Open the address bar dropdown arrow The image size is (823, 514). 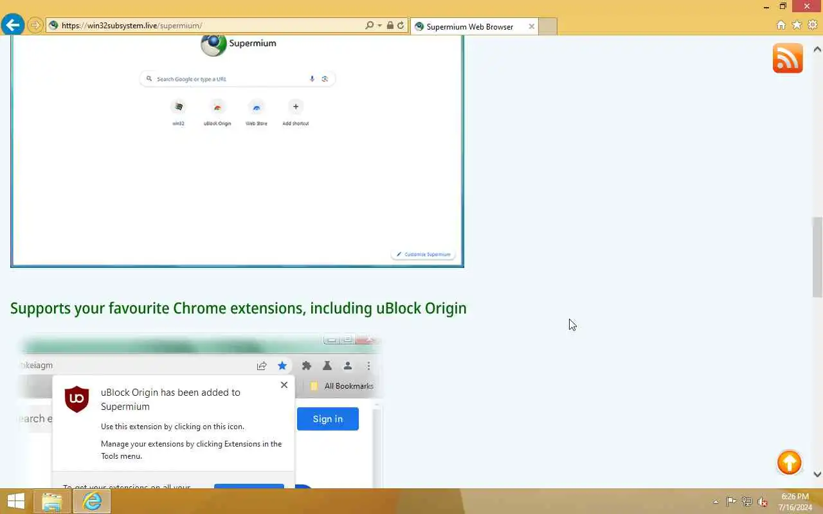[x=379, y=26]
